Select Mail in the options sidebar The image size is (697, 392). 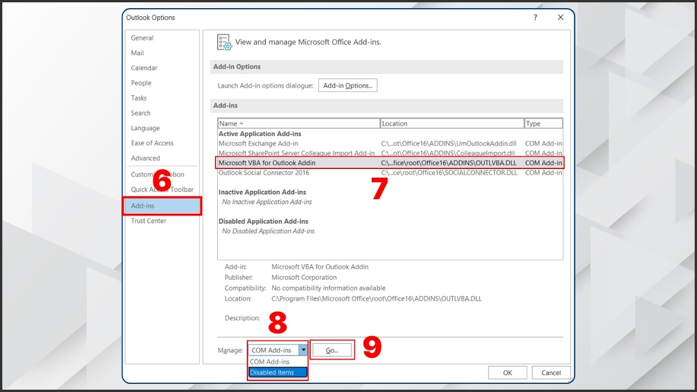[x=138, y=53]
